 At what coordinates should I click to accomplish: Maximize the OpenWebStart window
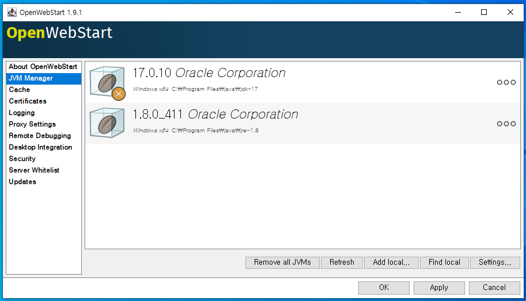click(x=484, y=13)
